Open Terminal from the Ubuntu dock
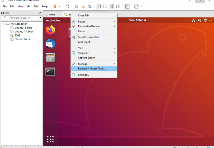 [x=50, y=71]
